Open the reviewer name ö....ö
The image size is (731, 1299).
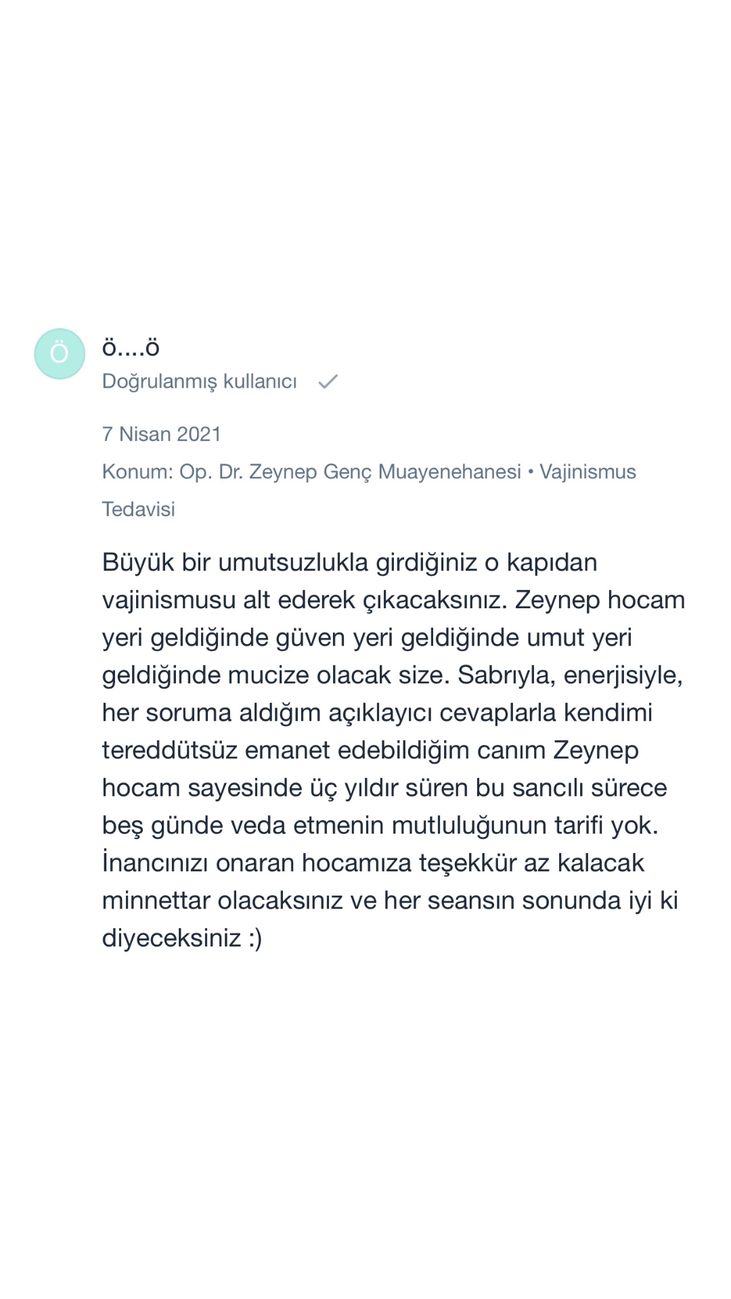pos(131,348)
